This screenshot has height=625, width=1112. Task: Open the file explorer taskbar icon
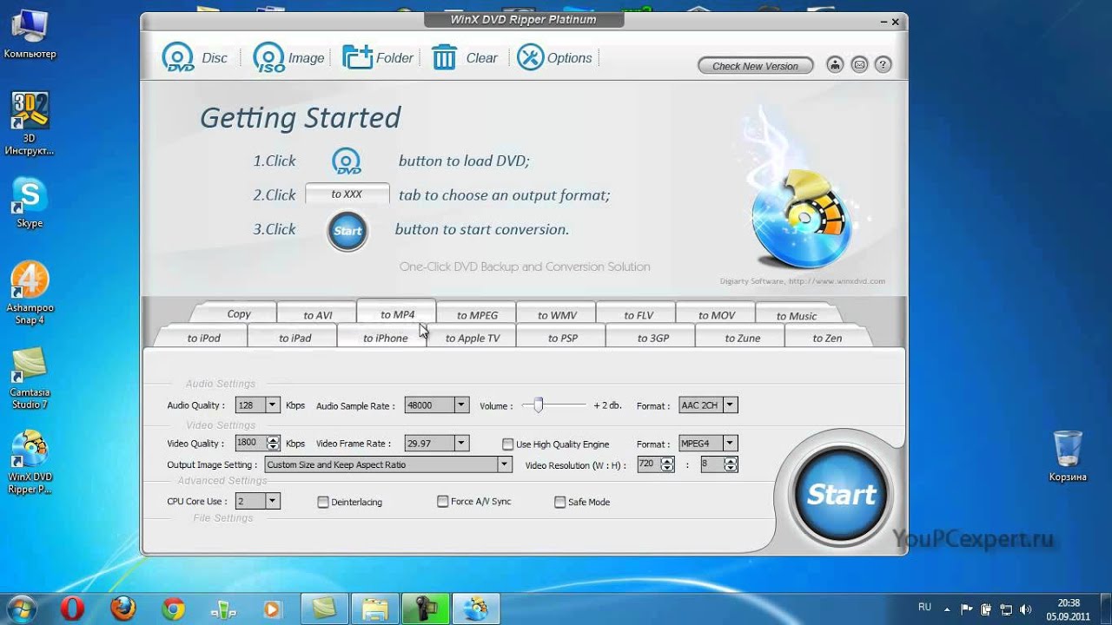click(x=374, y=609)
